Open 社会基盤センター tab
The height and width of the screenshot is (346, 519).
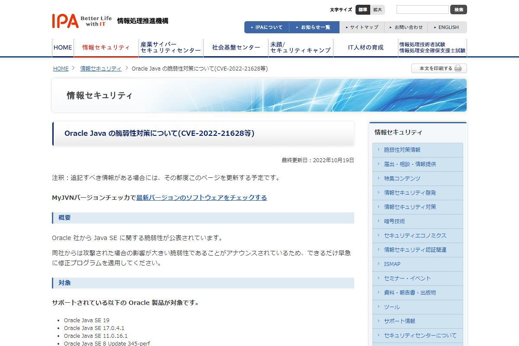tap(236, 48)
